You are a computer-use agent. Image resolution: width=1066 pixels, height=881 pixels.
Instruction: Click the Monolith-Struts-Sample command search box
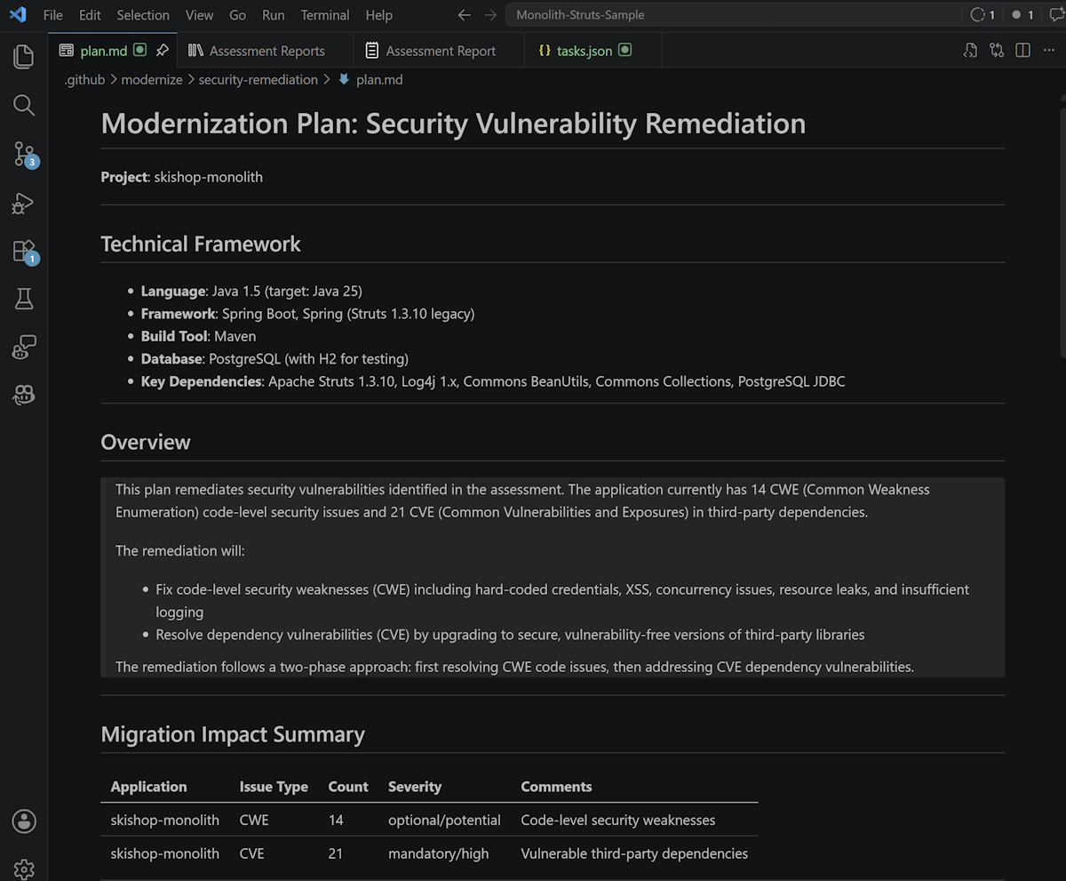733,15
